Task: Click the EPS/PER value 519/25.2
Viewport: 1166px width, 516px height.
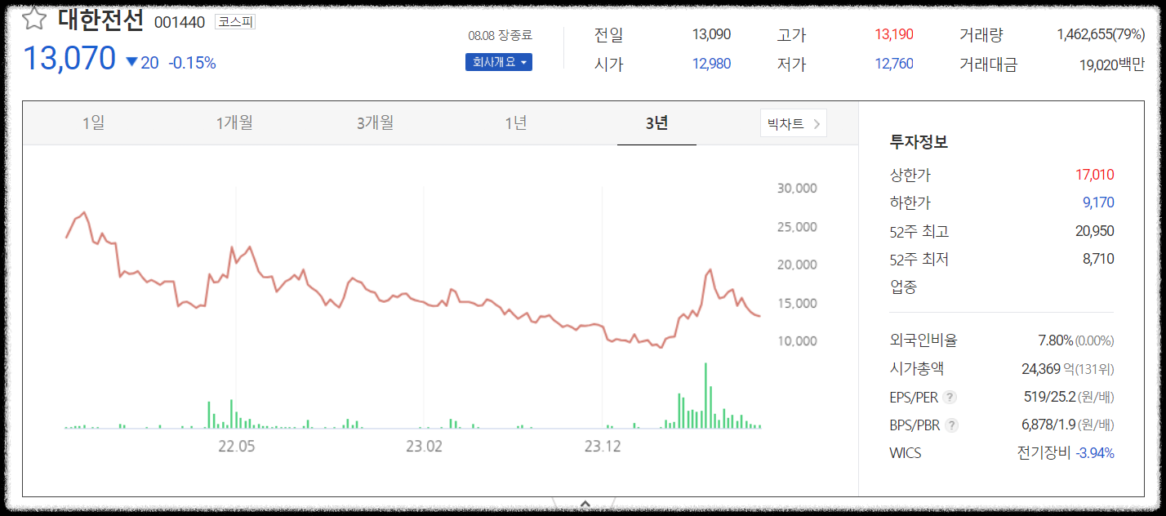Action: click(1048, 397)
